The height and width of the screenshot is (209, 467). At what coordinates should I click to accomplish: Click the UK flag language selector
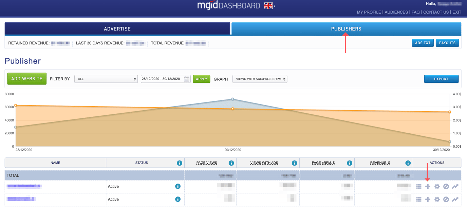click(x=268, y=6)
